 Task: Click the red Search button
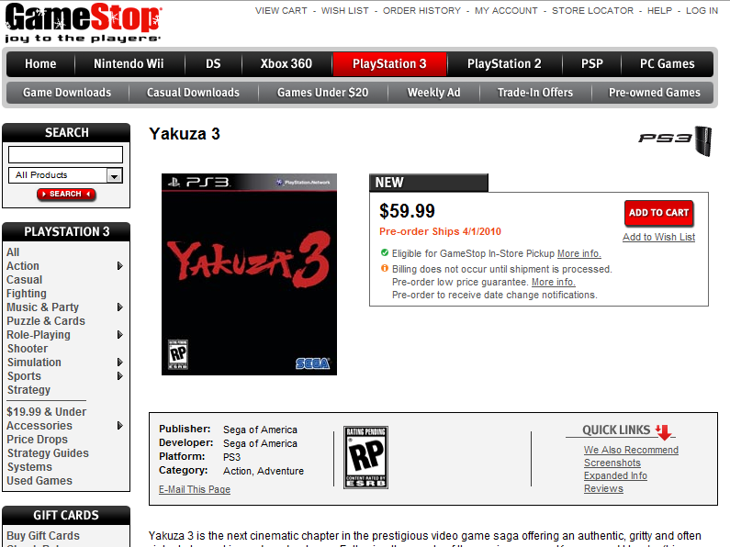(66, 194)
